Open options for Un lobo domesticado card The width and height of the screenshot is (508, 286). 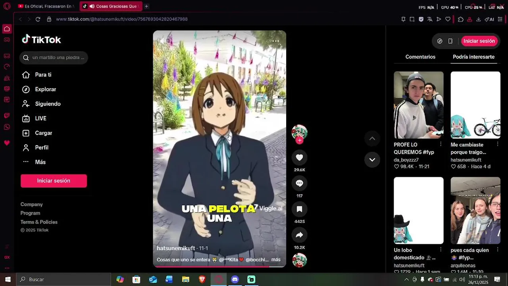click(441, 249)
